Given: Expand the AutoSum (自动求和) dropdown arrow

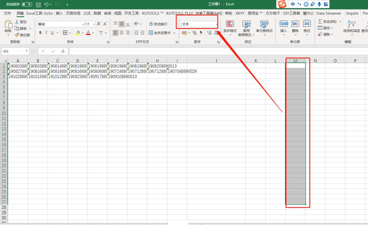Looking at the screenshot, I should tap(340, 21).
